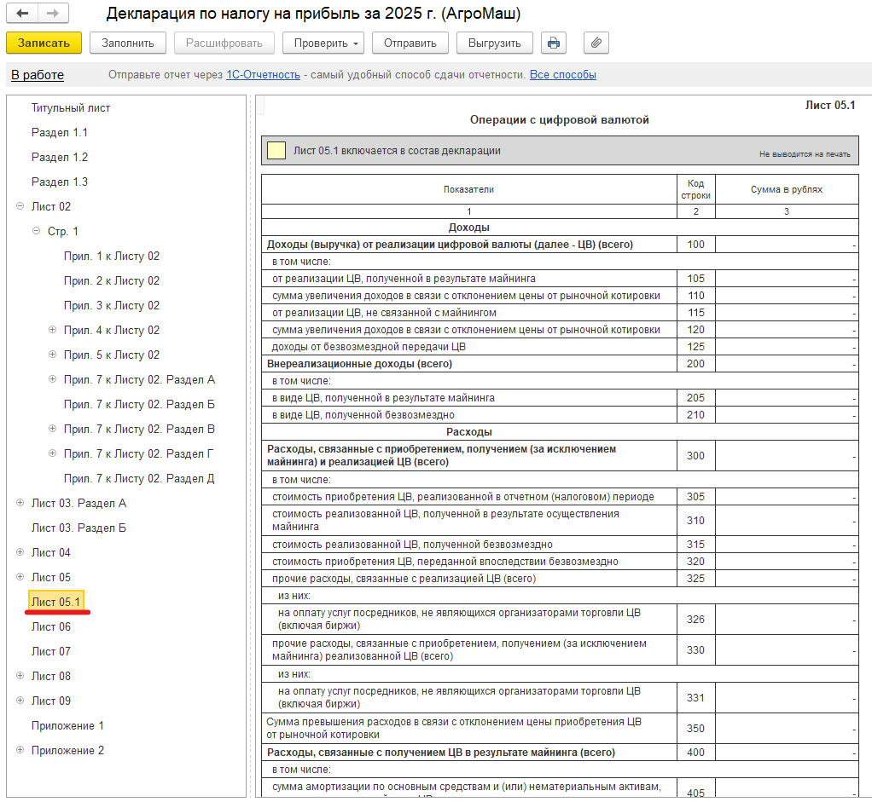Viewport: 872px width, 802px height.
Task: Select Титульный лист in the section tree
Action: click(x=71, y=108)
